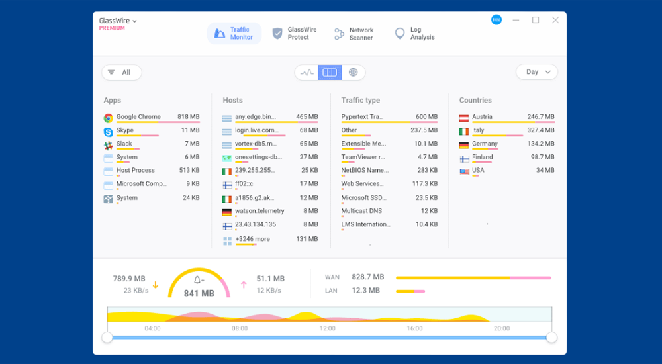The width and height of the screenshot is (662, 364).
Task: Click the Apps column header
Action: (113, 100)
